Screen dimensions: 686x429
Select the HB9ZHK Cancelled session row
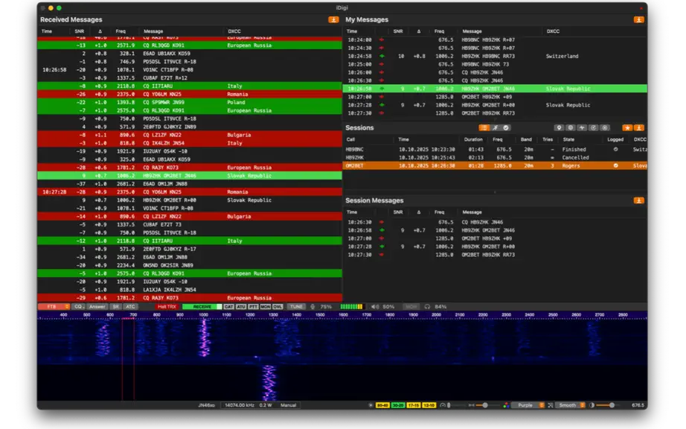pyautogui.click(x=495, y=158)
